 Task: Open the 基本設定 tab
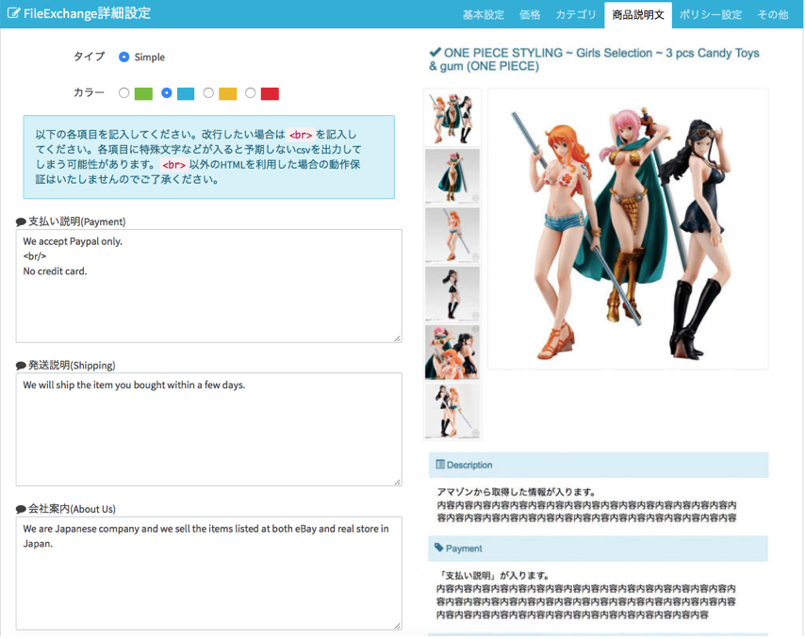(x=483, y=15)
